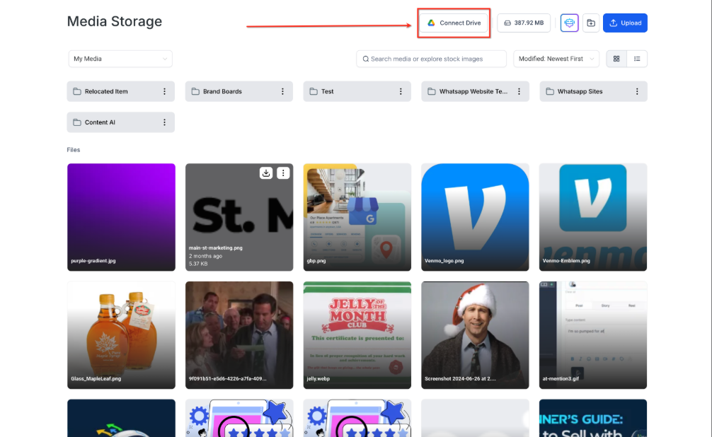The height and width of the screenshot is (437, 712).
Task: Click the blue Upload button
Action: click(x=625, y=23)
